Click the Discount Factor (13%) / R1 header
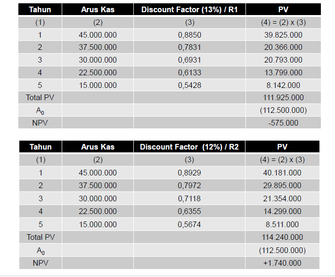This screenshot has width=335, height=277. click(x=189, y=9)
